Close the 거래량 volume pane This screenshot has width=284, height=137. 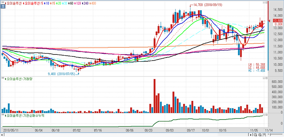[267, 78]
